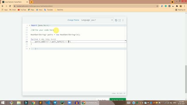Screen dimensions: 187x105
Task: Open the Language dropdown showing Java 7
Action: tap(102, 20)
